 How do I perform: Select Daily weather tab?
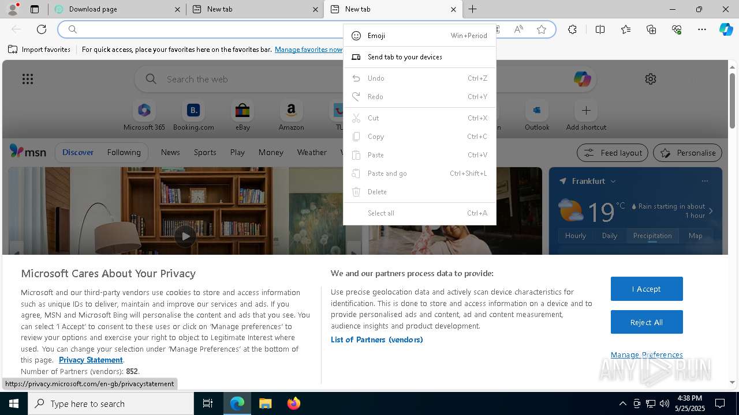[x=610, y=236]
